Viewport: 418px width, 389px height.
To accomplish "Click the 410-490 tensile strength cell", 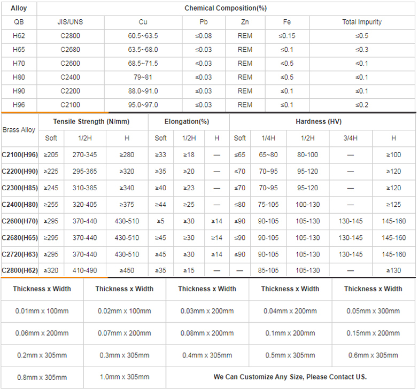I will click(84, 270).
